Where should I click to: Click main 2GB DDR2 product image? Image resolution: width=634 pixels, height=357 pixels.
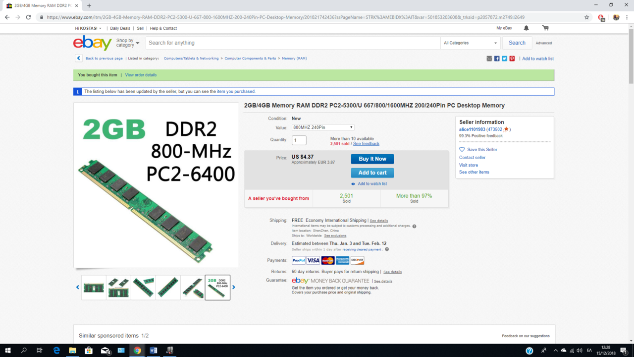[x=156, y=185]
